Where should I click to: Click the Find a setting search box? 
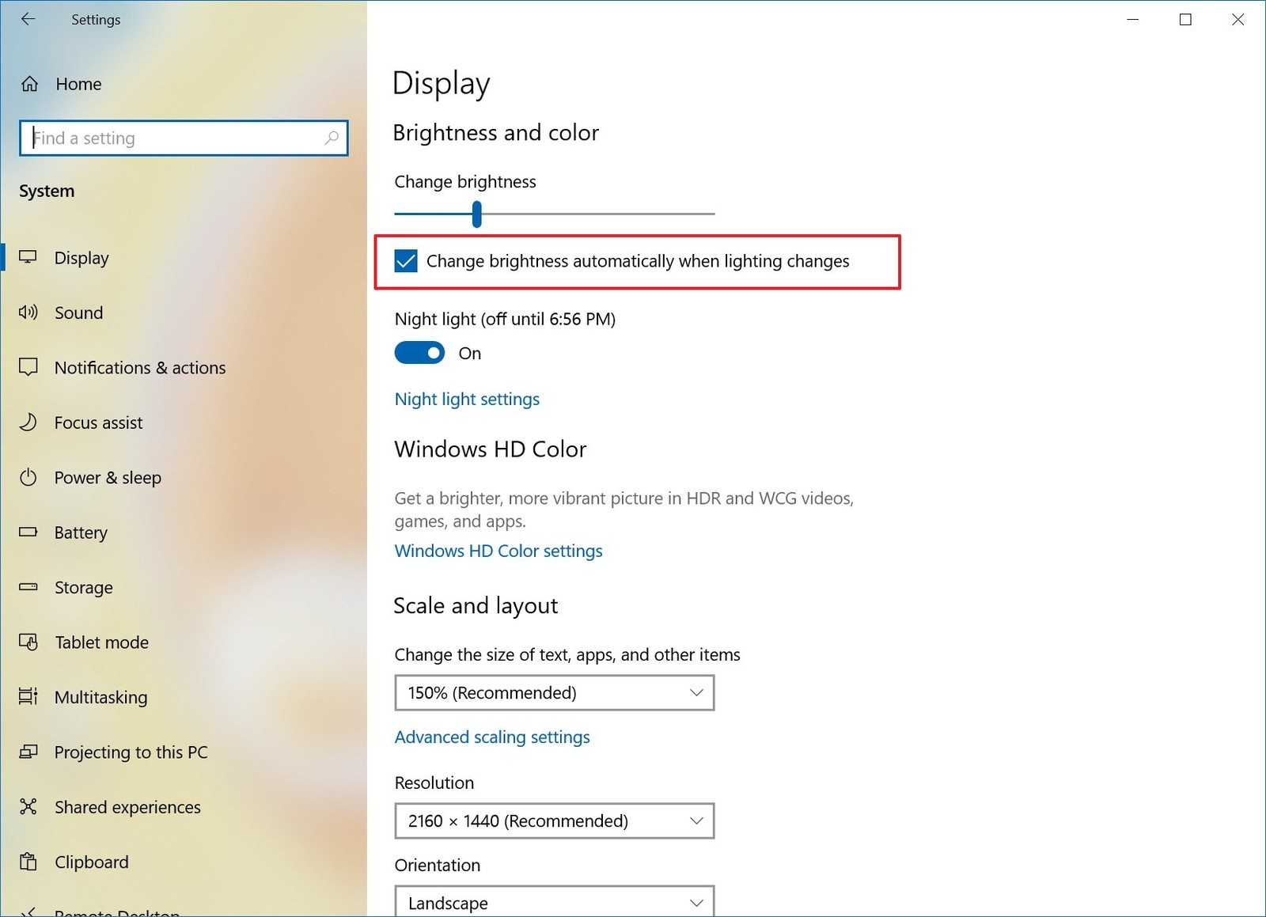[184, 138]
